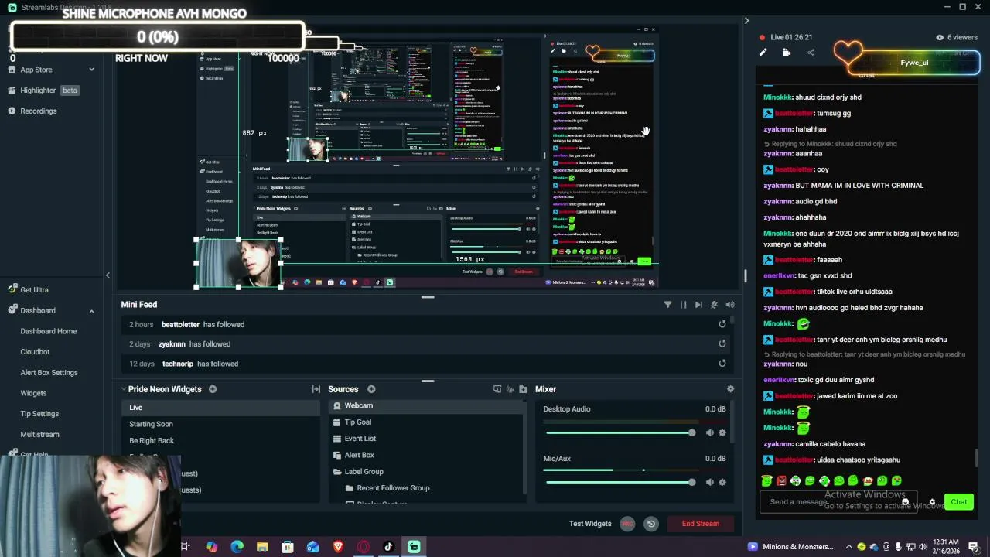Viewport: 990px width, 557px height.
Task: Expand the Pride Neon Widgets scene collection dropdown
Action: tap(123, 389)
